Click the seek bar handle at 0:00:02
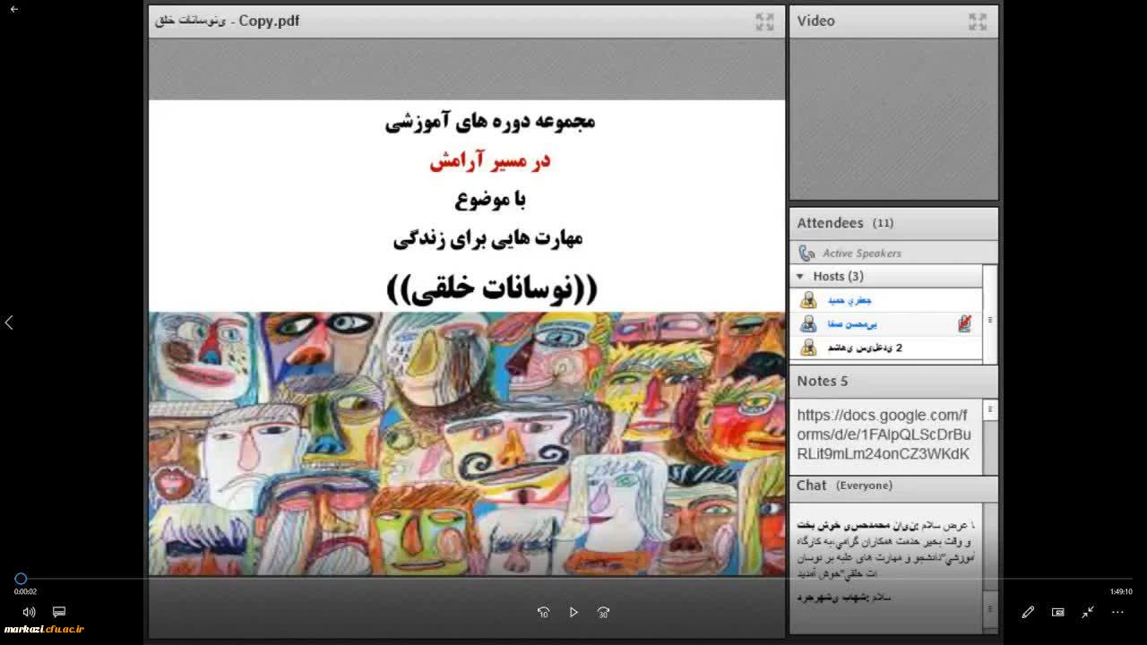Image resolution: width=1147 pixels, height=645 pixels. tap(21, 579)
